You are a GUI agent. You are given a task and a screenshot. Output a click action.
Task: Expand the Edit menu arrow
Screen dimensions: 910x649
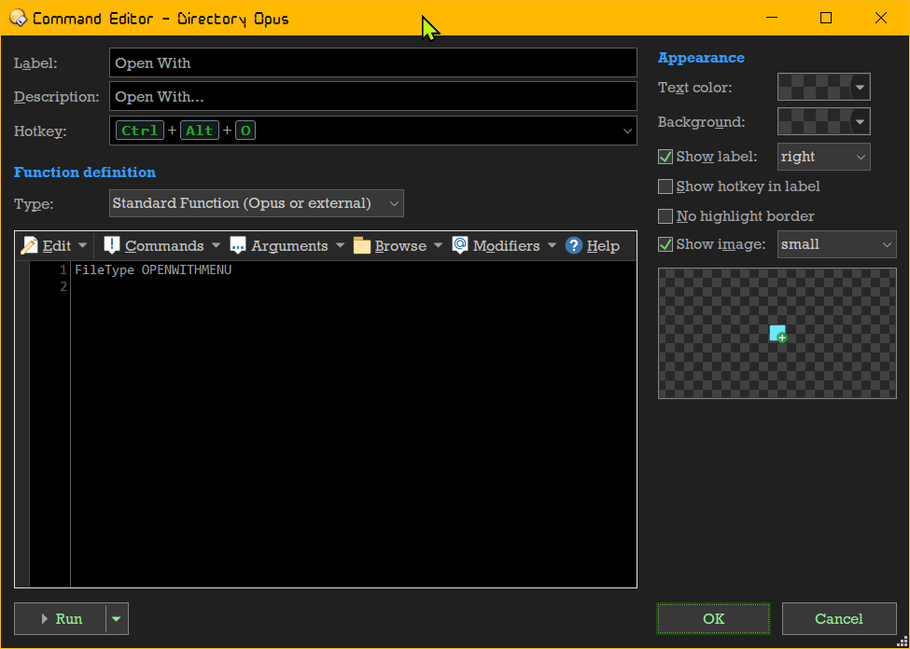click(x=82, y=246)
